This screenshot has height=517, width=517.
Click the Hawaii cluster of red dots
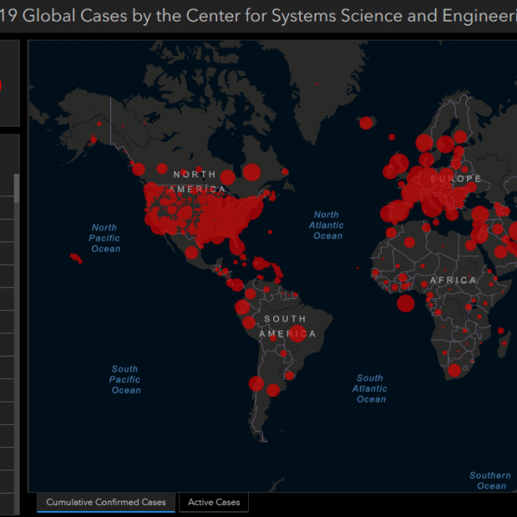point(76,258)
